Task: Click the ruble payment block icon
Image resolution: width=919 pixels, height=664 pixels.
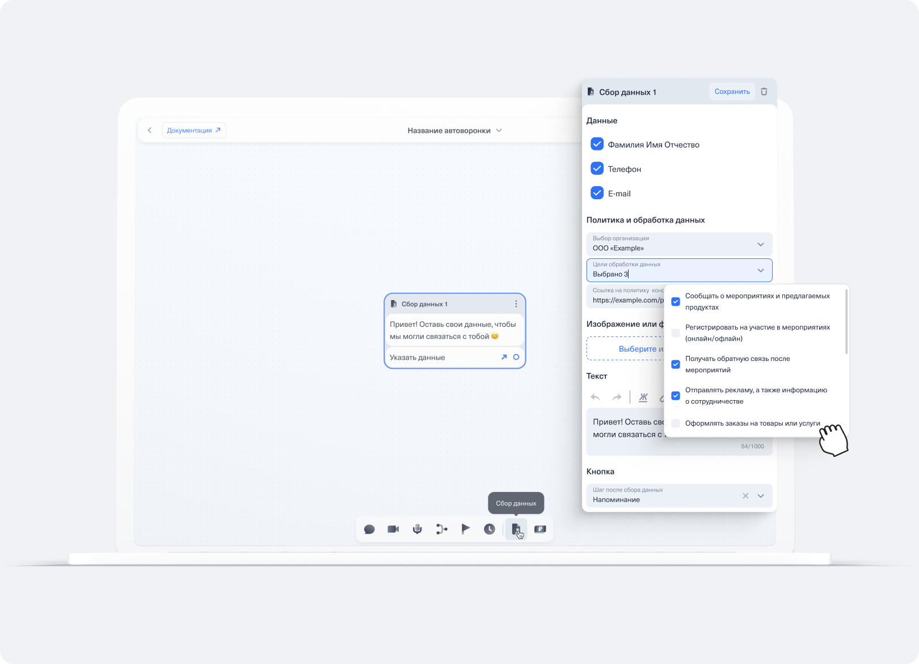Action: point(540,529)
